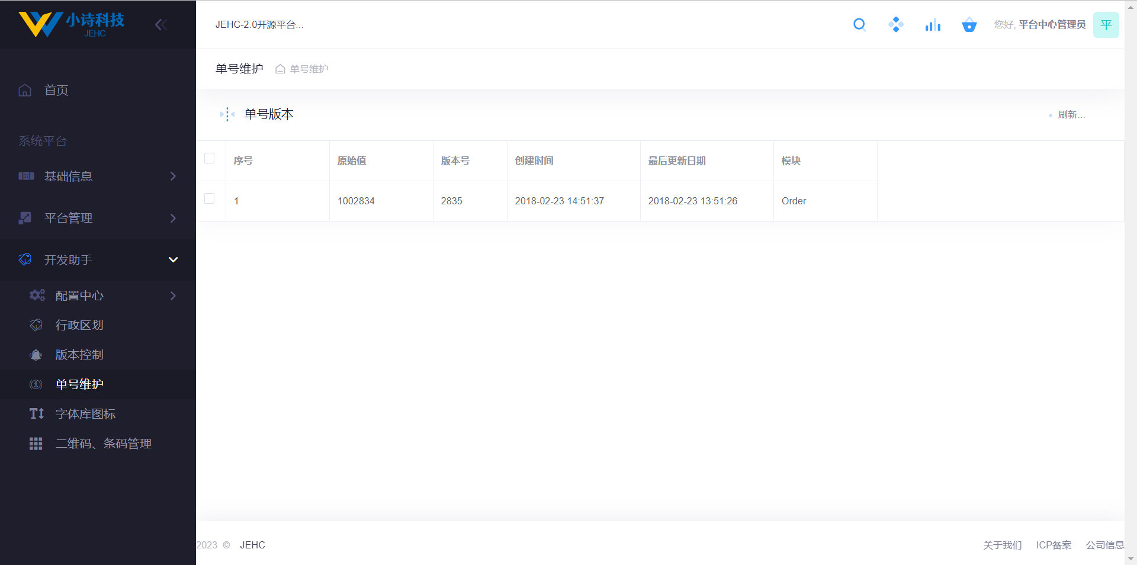Expand the 配置中心 submenu

tap(104, 296)
